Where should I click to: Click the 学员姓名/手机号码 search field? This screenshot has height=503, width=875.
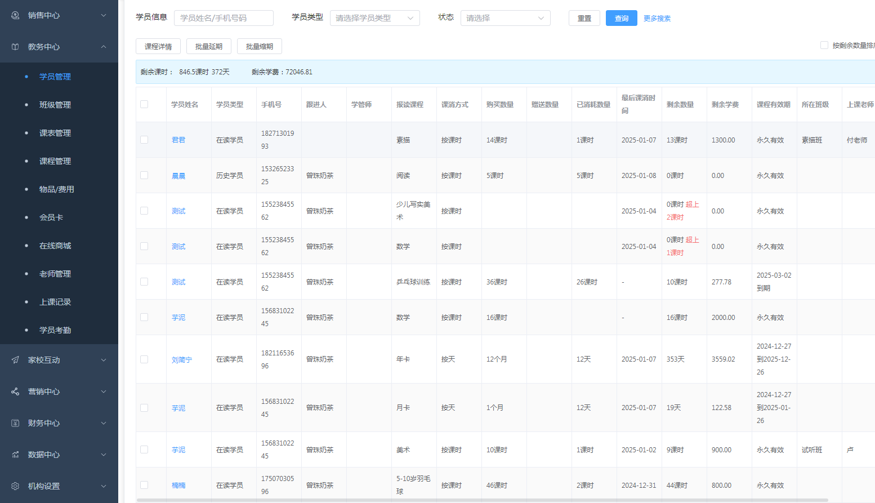(x=224, y=18)
